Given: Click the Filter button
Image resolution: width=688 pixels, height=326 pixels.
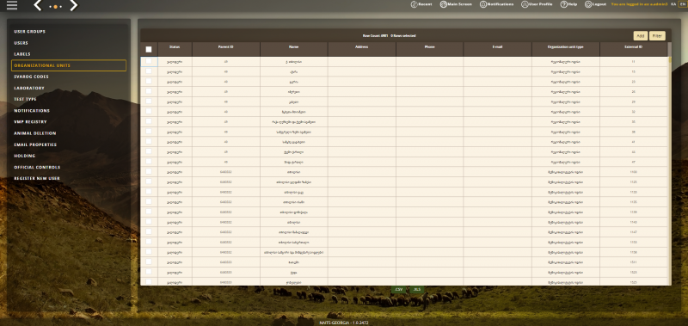Looking at the screenshot, I should (x=657, y=36).
